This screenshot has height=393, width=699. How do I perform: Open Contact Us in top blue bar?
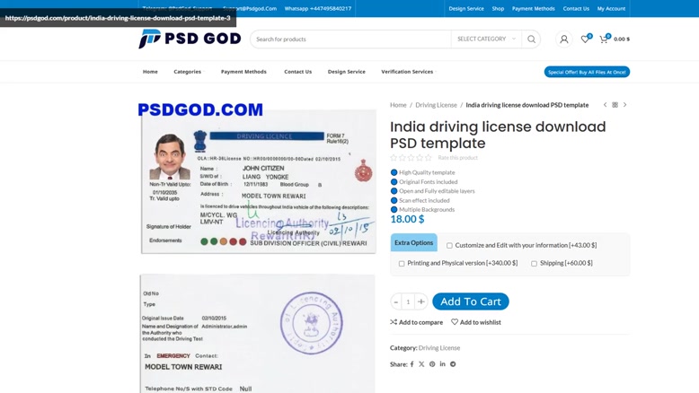[576, 8]
